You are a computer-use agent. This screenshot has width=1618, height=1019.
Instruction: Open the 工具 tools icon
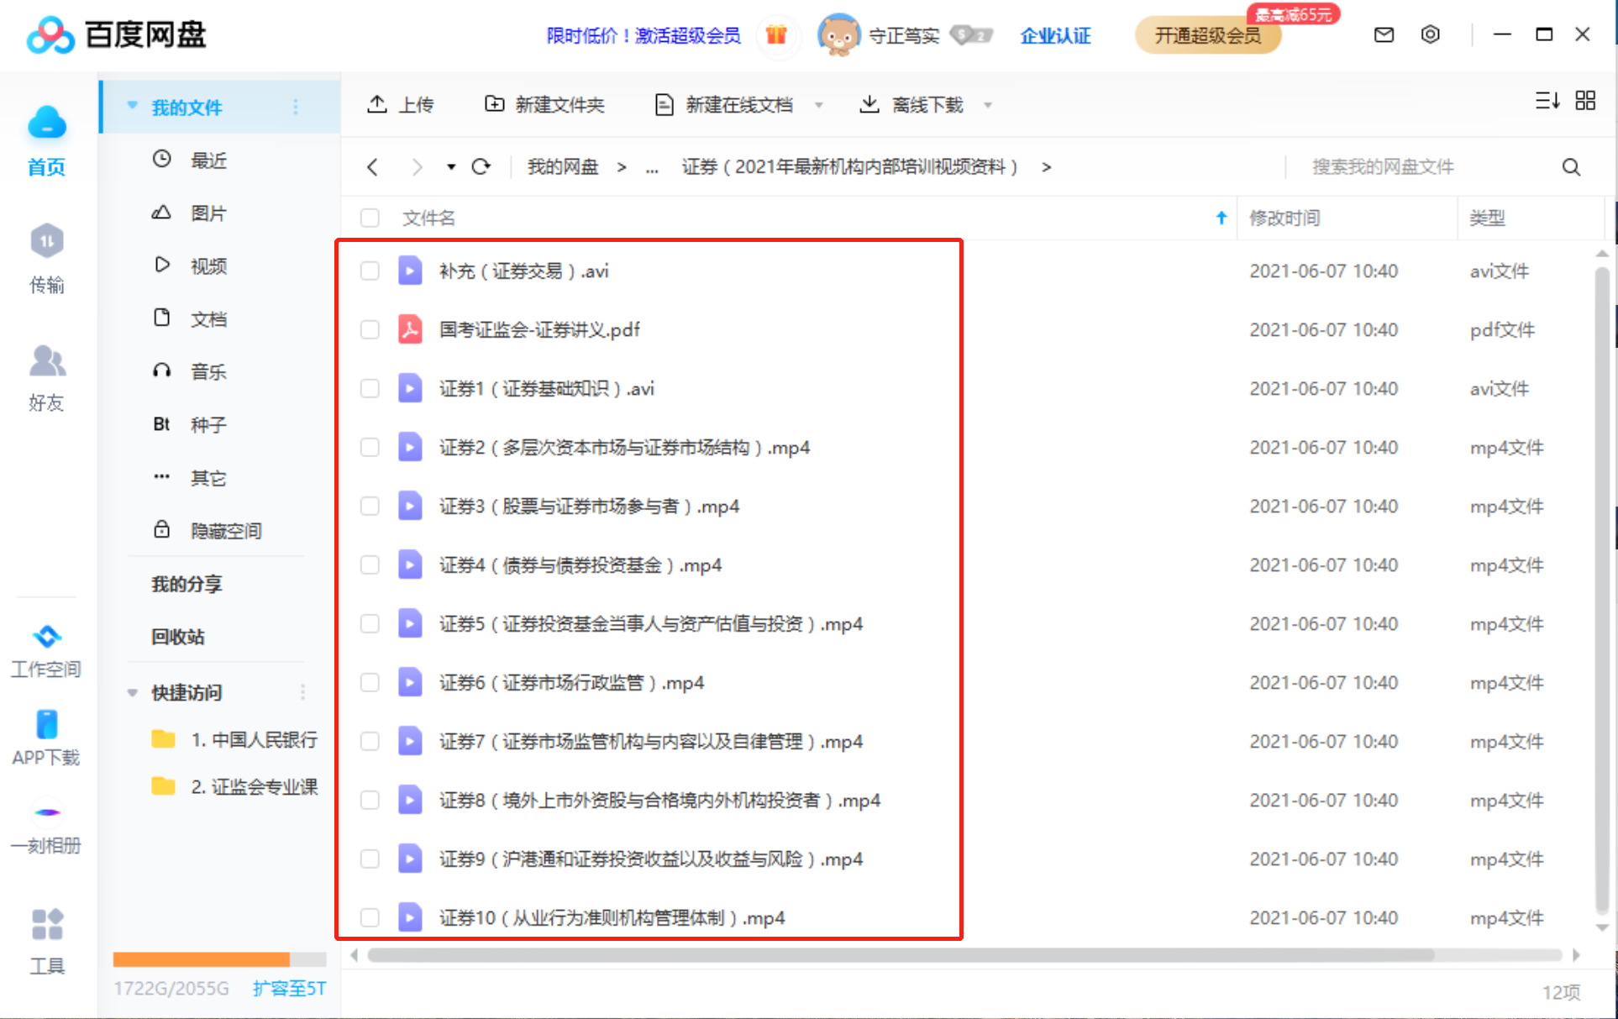pos(47,924)
